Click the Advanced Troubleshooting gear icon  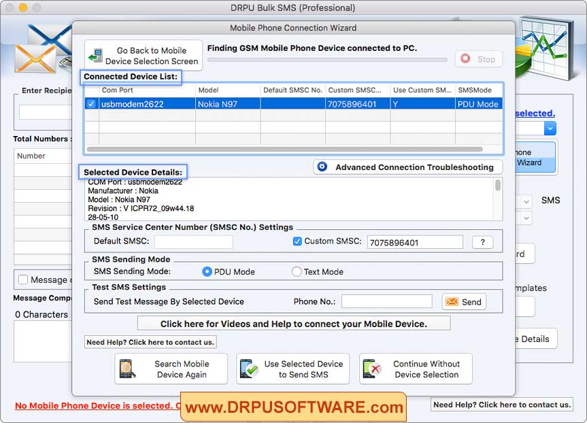[322, 167]
